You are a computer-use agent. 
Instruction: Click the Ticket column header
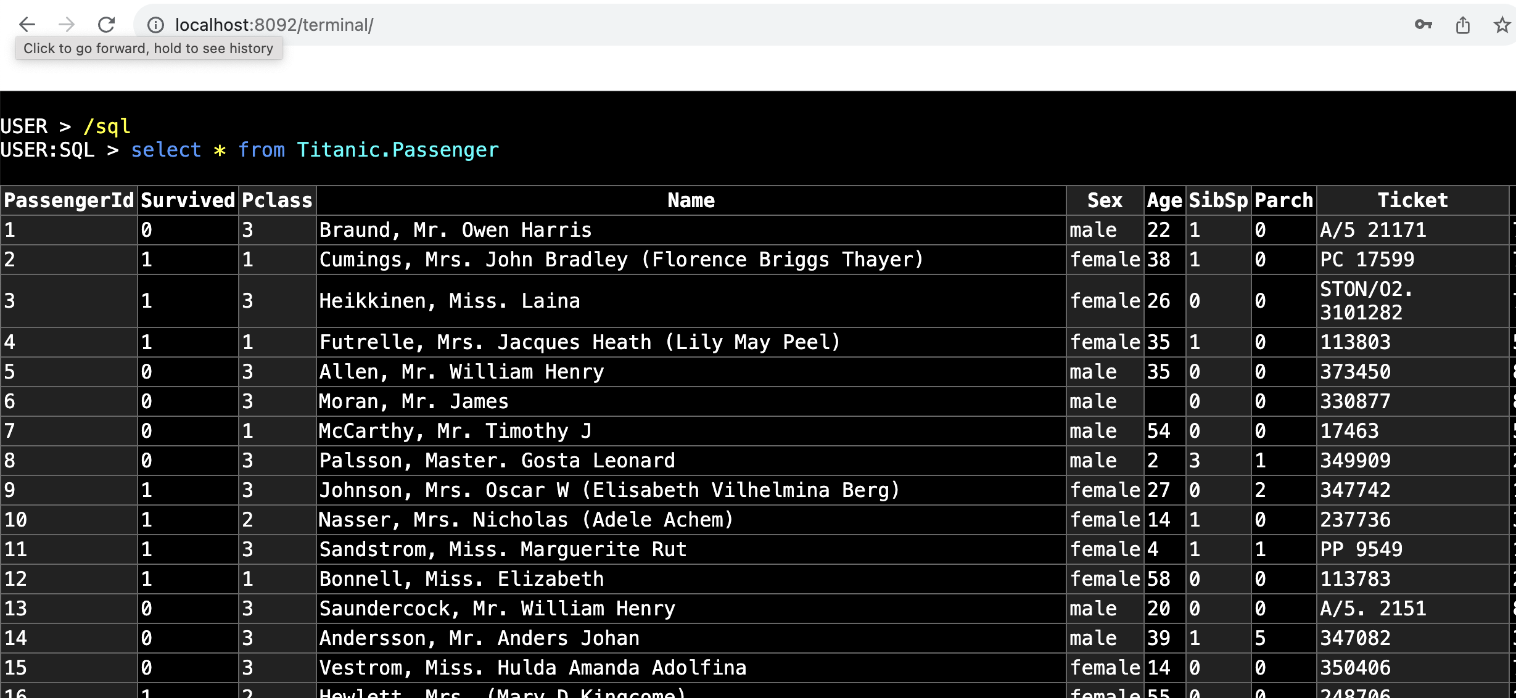[x=1412, y=200]
